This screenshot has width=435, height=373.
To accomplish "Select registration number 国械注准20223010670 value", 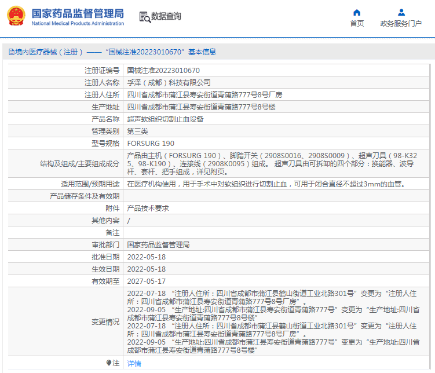I will click(163, 71).
